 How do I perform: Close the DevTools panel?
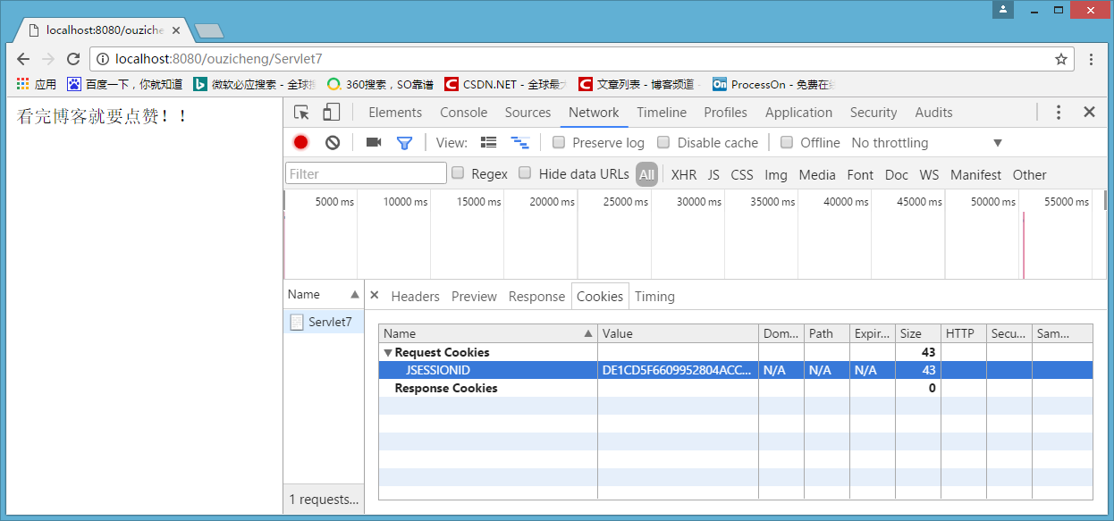point(1089,113)
